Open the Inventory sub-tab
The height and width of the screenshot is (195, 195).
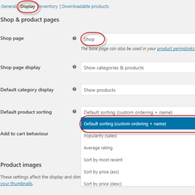pyautogui.click(x=48, y=6)
